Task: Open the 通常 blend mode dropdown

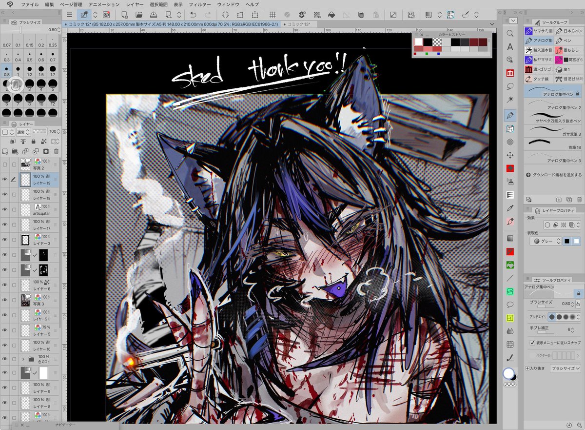Action: [x=23, y=132]
